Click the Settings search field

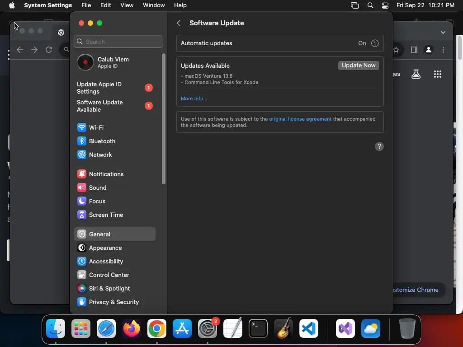pyautogui.click(x=118, y=42)
